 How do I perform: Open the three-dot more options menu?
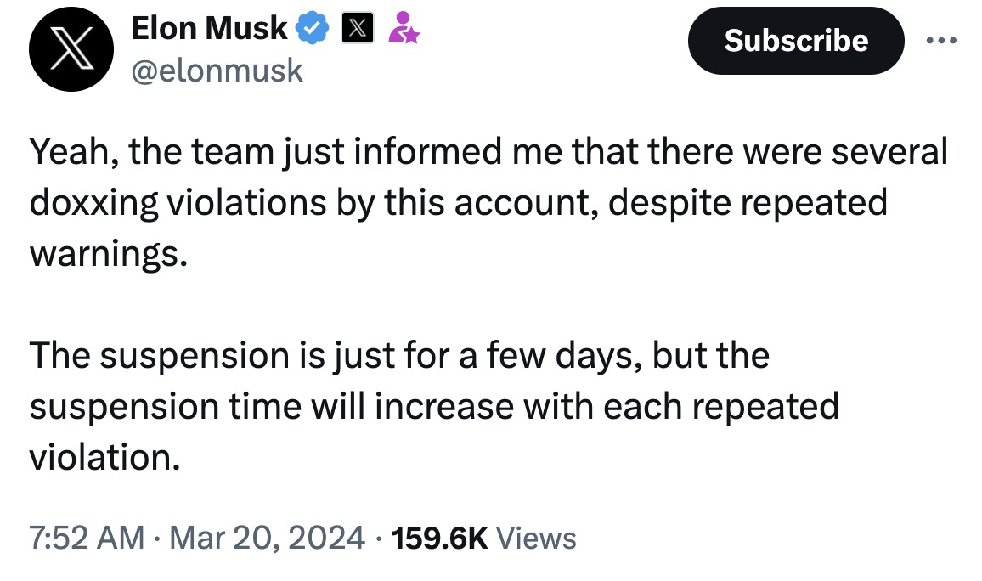coord(941,41)
